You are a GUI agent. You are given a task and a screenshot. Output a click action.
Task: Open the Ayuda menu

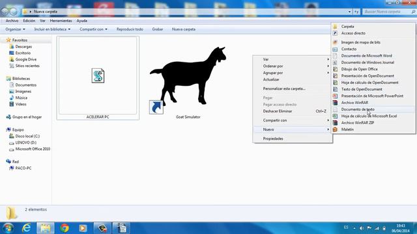coord(82,21)
